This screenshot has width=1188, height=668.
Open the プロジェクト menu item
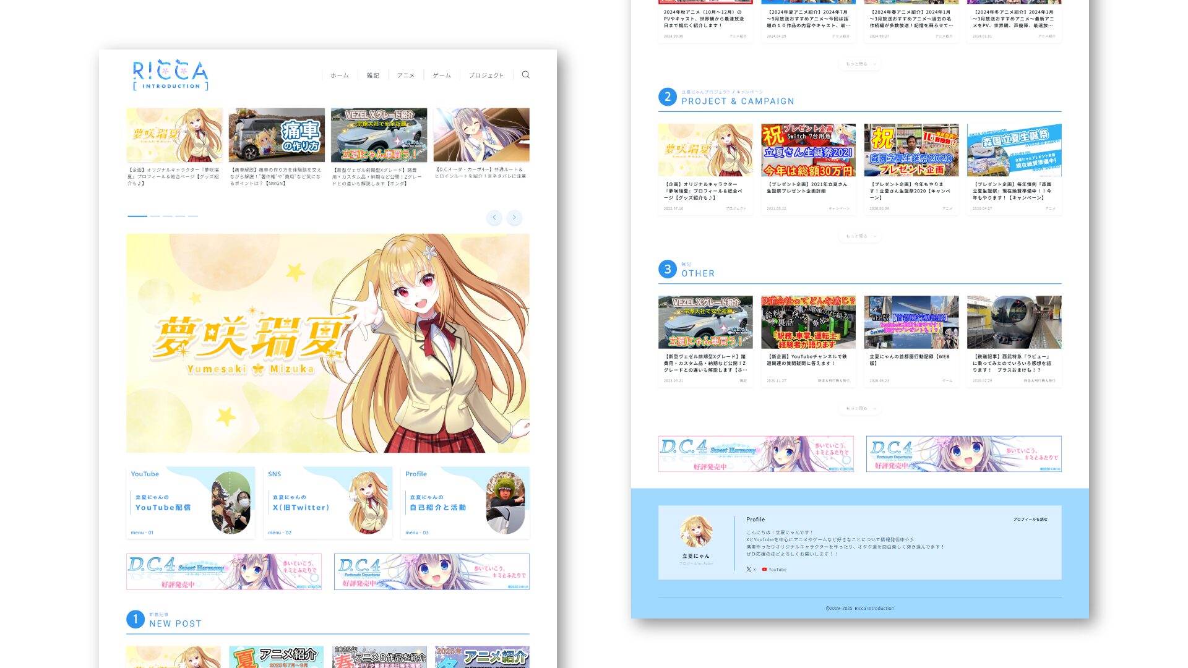coord(486,75)
